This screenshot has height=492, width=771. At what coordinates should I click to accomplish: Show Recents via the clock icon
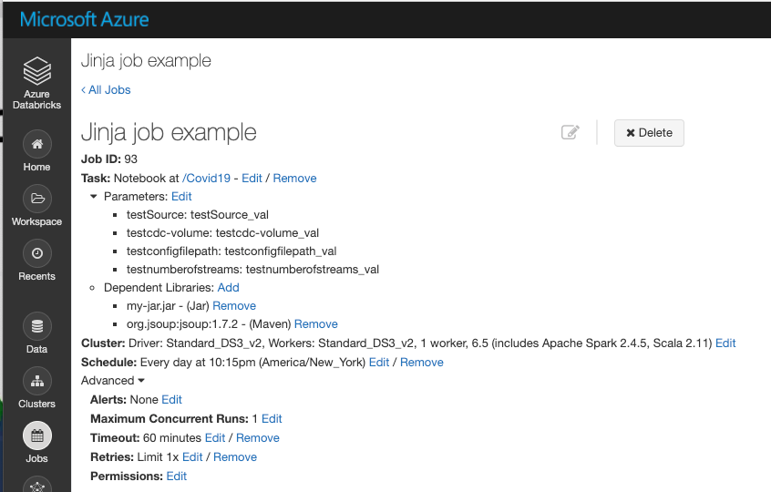pyautogui.click(x=36, y=253)
